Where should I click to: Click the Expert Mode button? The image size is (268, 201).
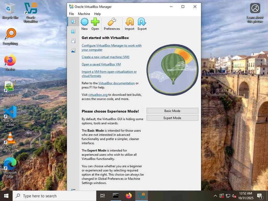tap(172, 118)
